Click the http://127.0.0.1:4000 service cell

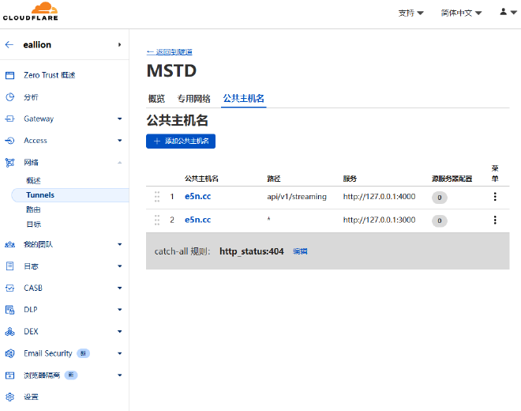(x=379, y=197)
